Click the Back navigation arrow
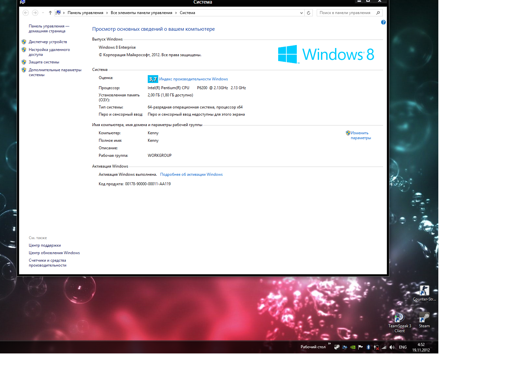 pos(25,13)
